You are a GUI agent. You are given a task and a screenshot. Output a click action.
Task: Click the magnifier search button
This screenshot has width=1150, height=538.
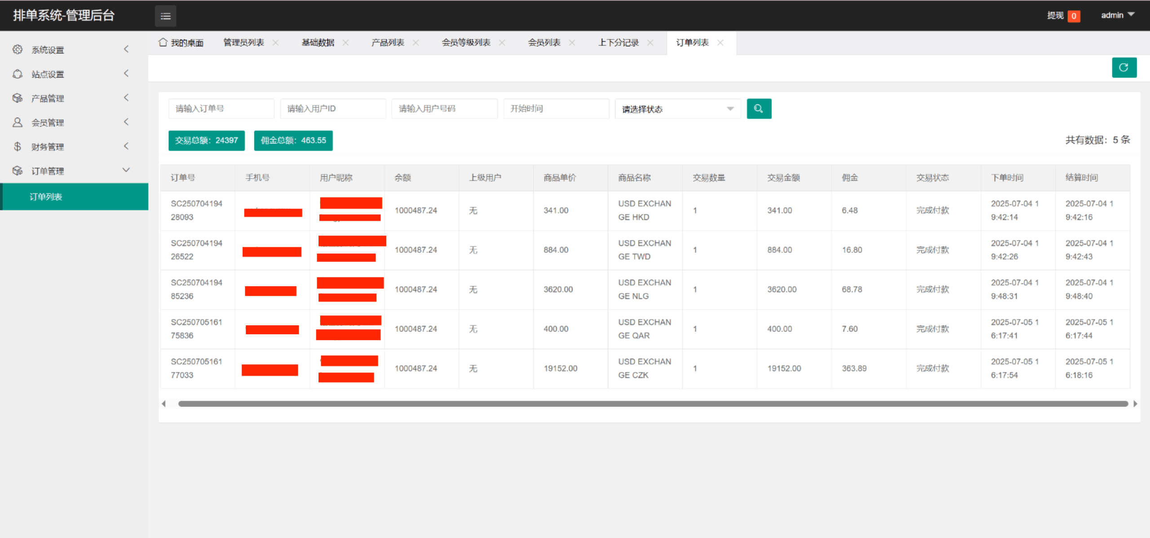(x=759, y=109)
